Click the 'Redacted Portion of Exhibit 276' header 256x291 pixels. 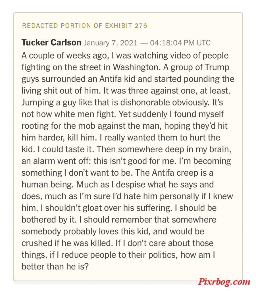85,26
